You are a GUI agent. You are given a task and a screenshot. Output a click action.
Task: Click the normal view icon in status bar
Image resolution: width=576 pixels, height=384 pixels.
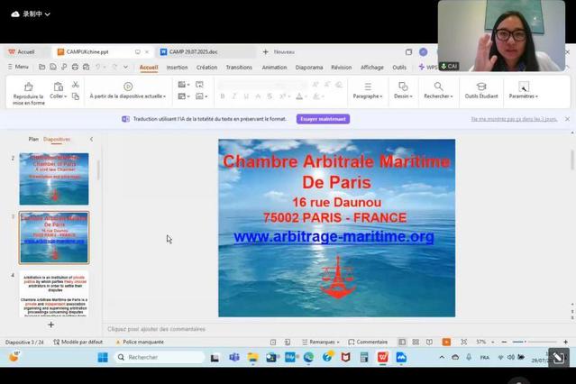tap(402, 342)
